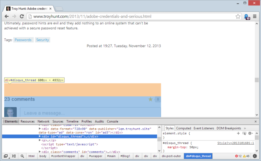This screenshot has width=261, height=161.
Task: Show more sidebar tabs with the double chevron
Action: click(x=245, y=128)
